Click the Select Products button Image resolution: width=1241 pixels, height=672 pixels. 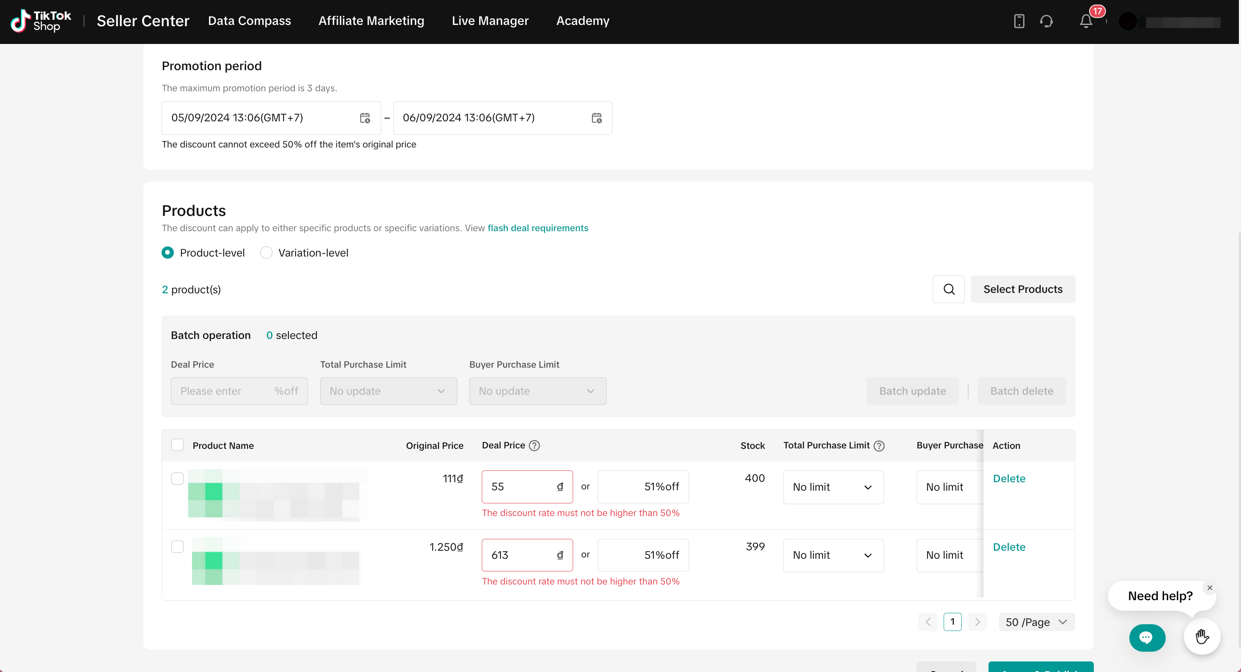(1022, 290)
